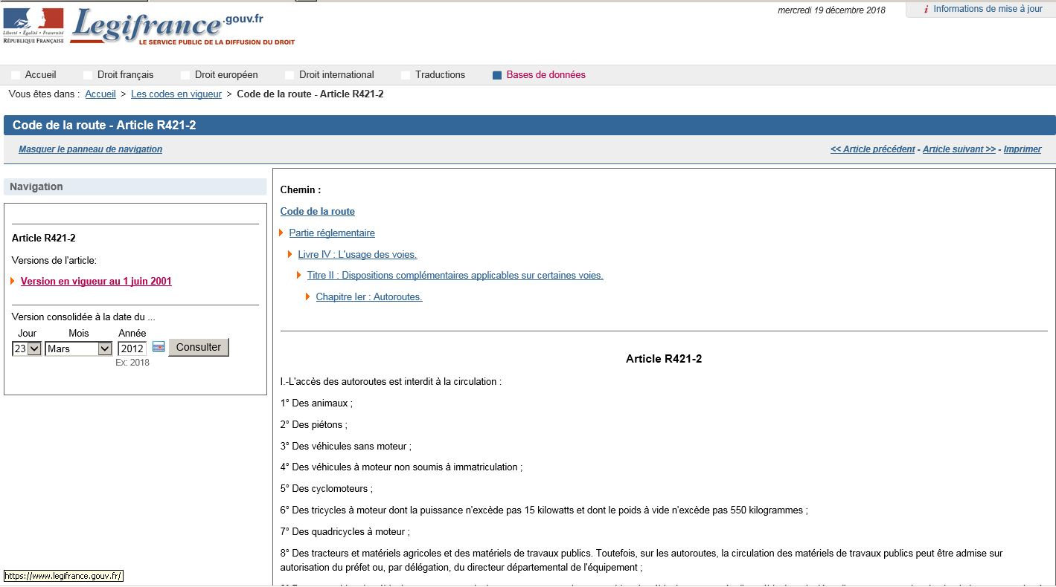Click the arrow beside Version en vigueur

point(13,282)
